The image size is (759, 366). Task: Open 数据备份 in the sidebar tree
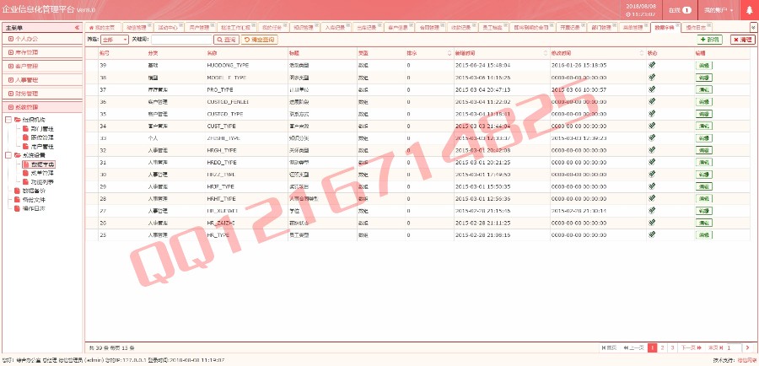[34, 191]
